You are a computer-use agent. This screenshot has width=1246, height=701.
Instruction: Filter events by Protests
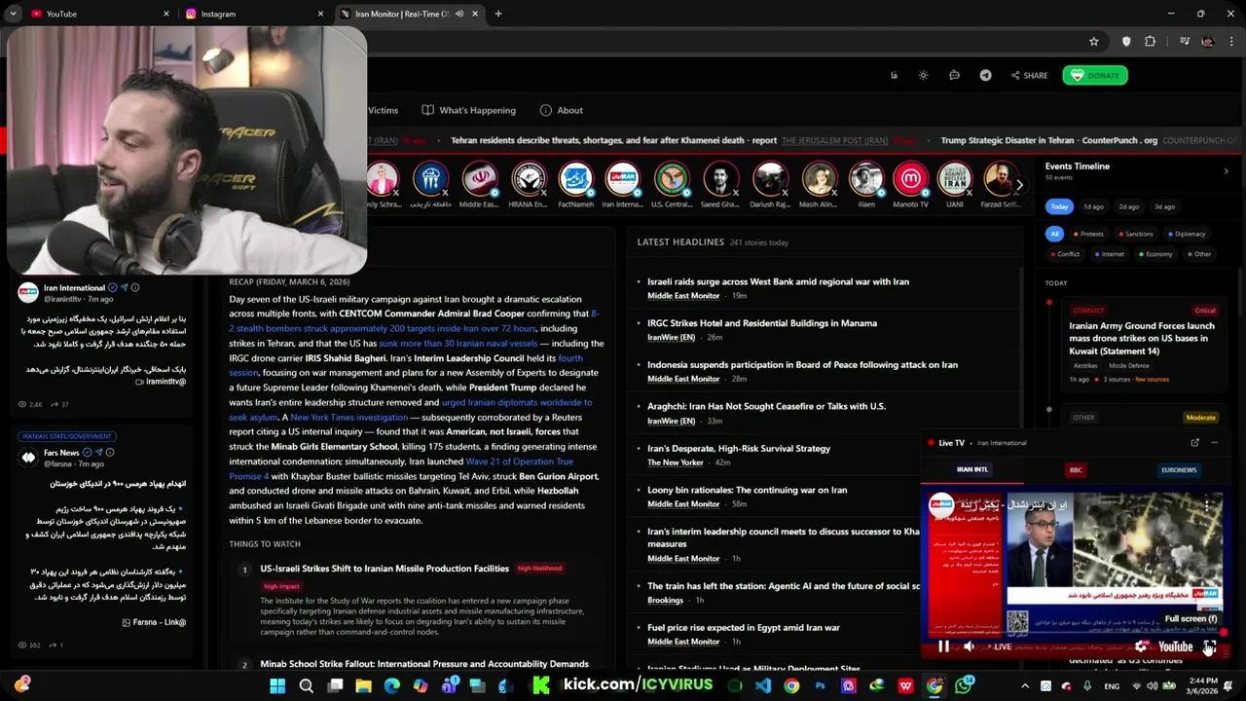(1088, 234)
